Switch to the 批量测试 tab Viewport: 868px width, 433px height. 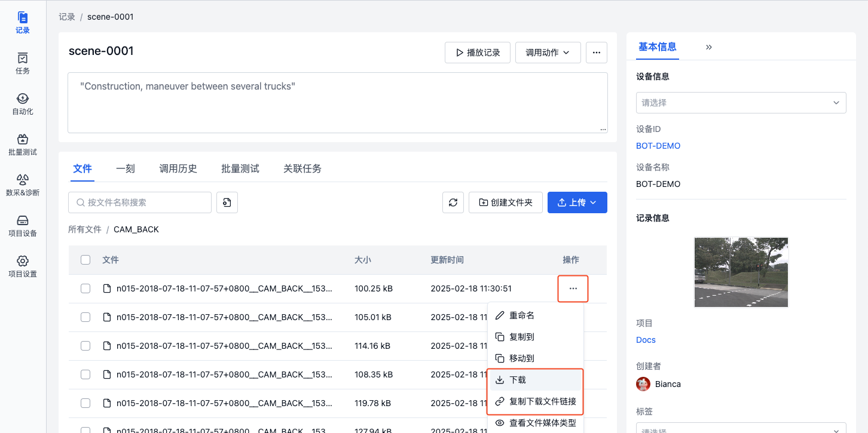[x=240, y=168]
